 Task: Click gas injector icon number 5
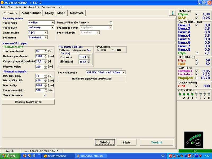click(x=196, y=94)
